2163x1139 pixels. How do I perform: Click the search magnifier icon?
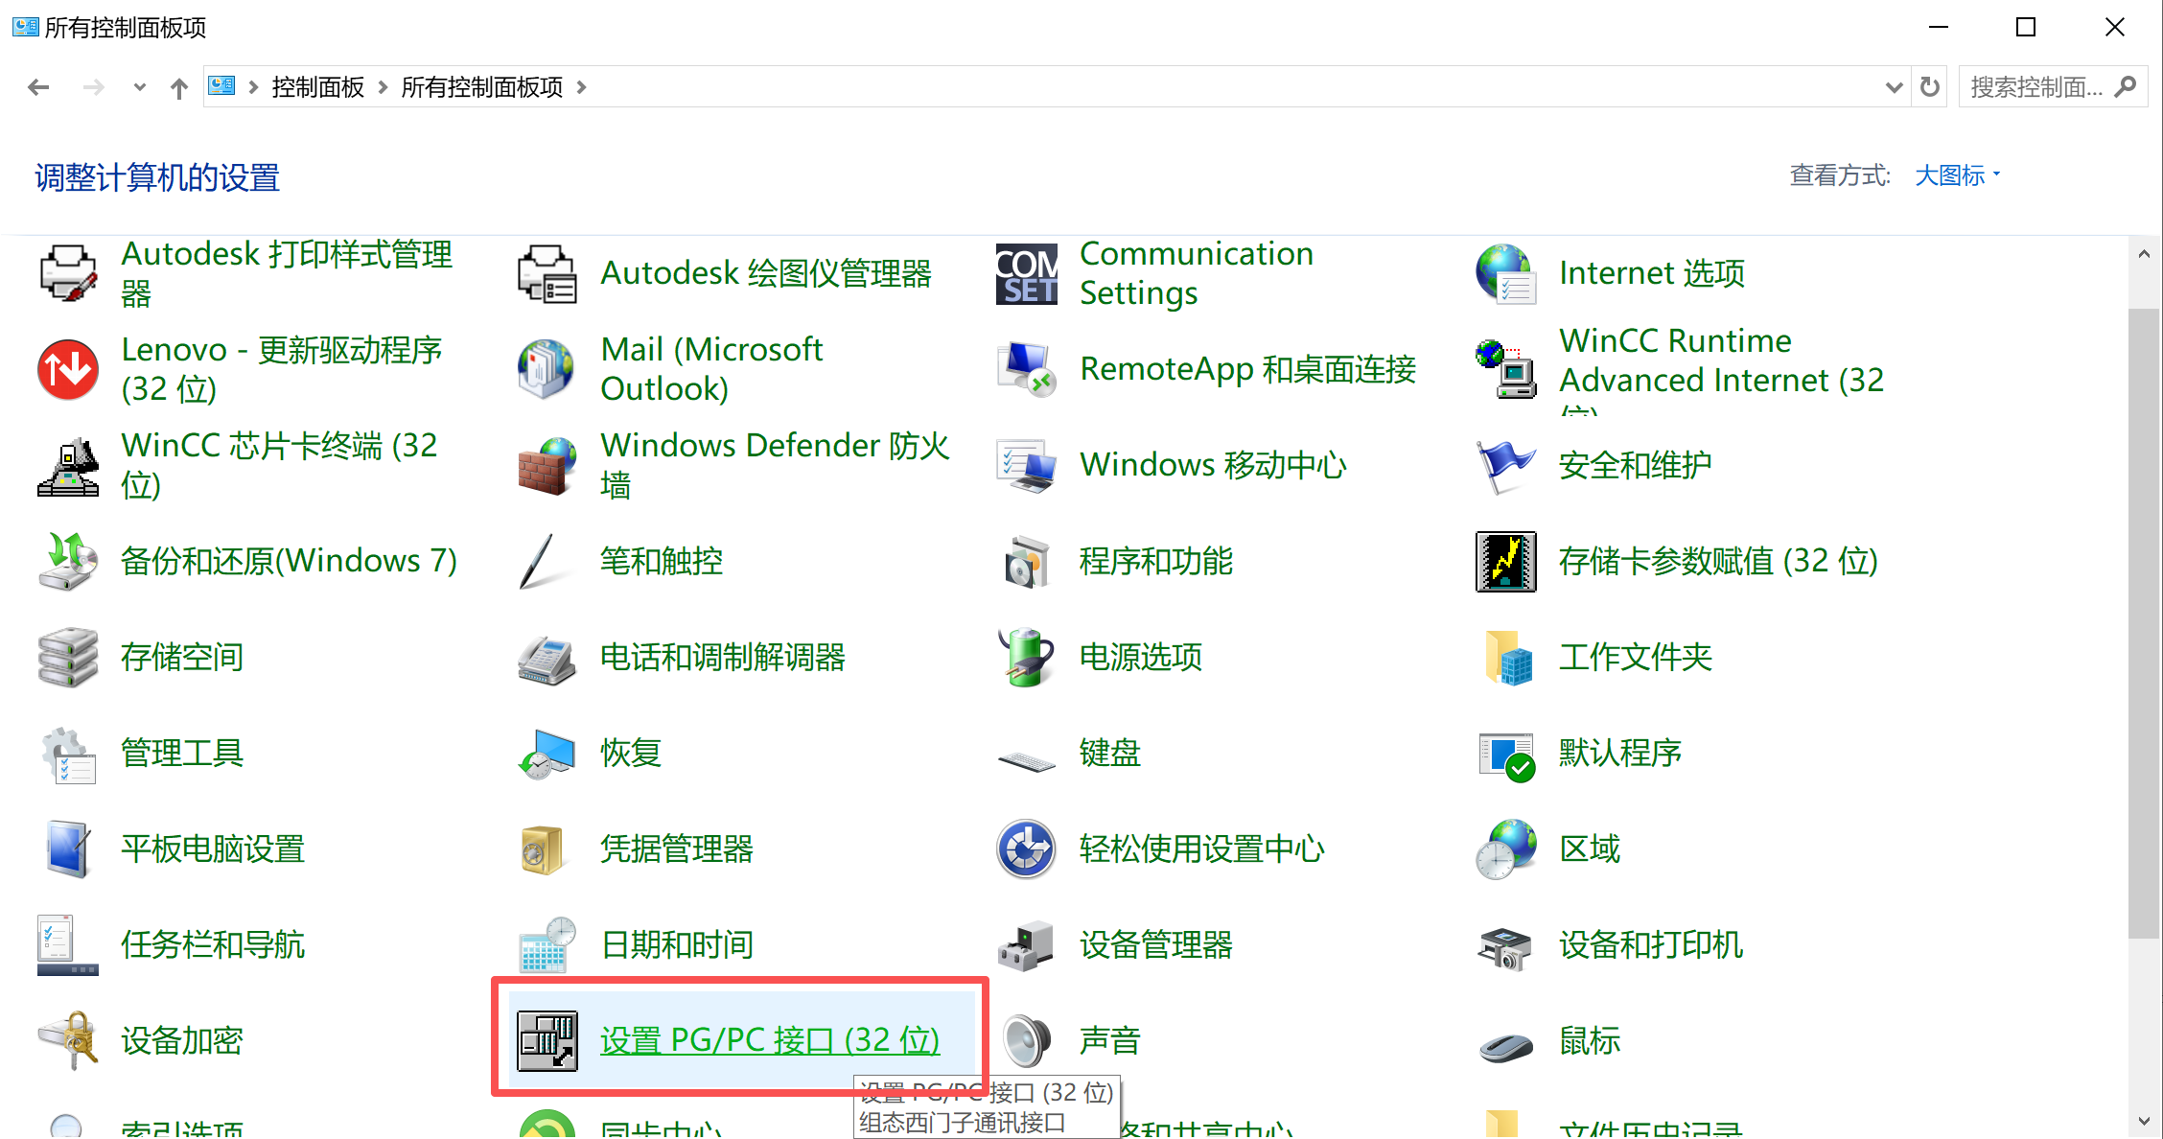click(x=2126, y=87)
